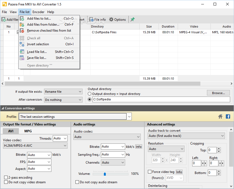234x189 pixels.
Task: Choose Invert selection menu entry
Action: tap(49, 44)
